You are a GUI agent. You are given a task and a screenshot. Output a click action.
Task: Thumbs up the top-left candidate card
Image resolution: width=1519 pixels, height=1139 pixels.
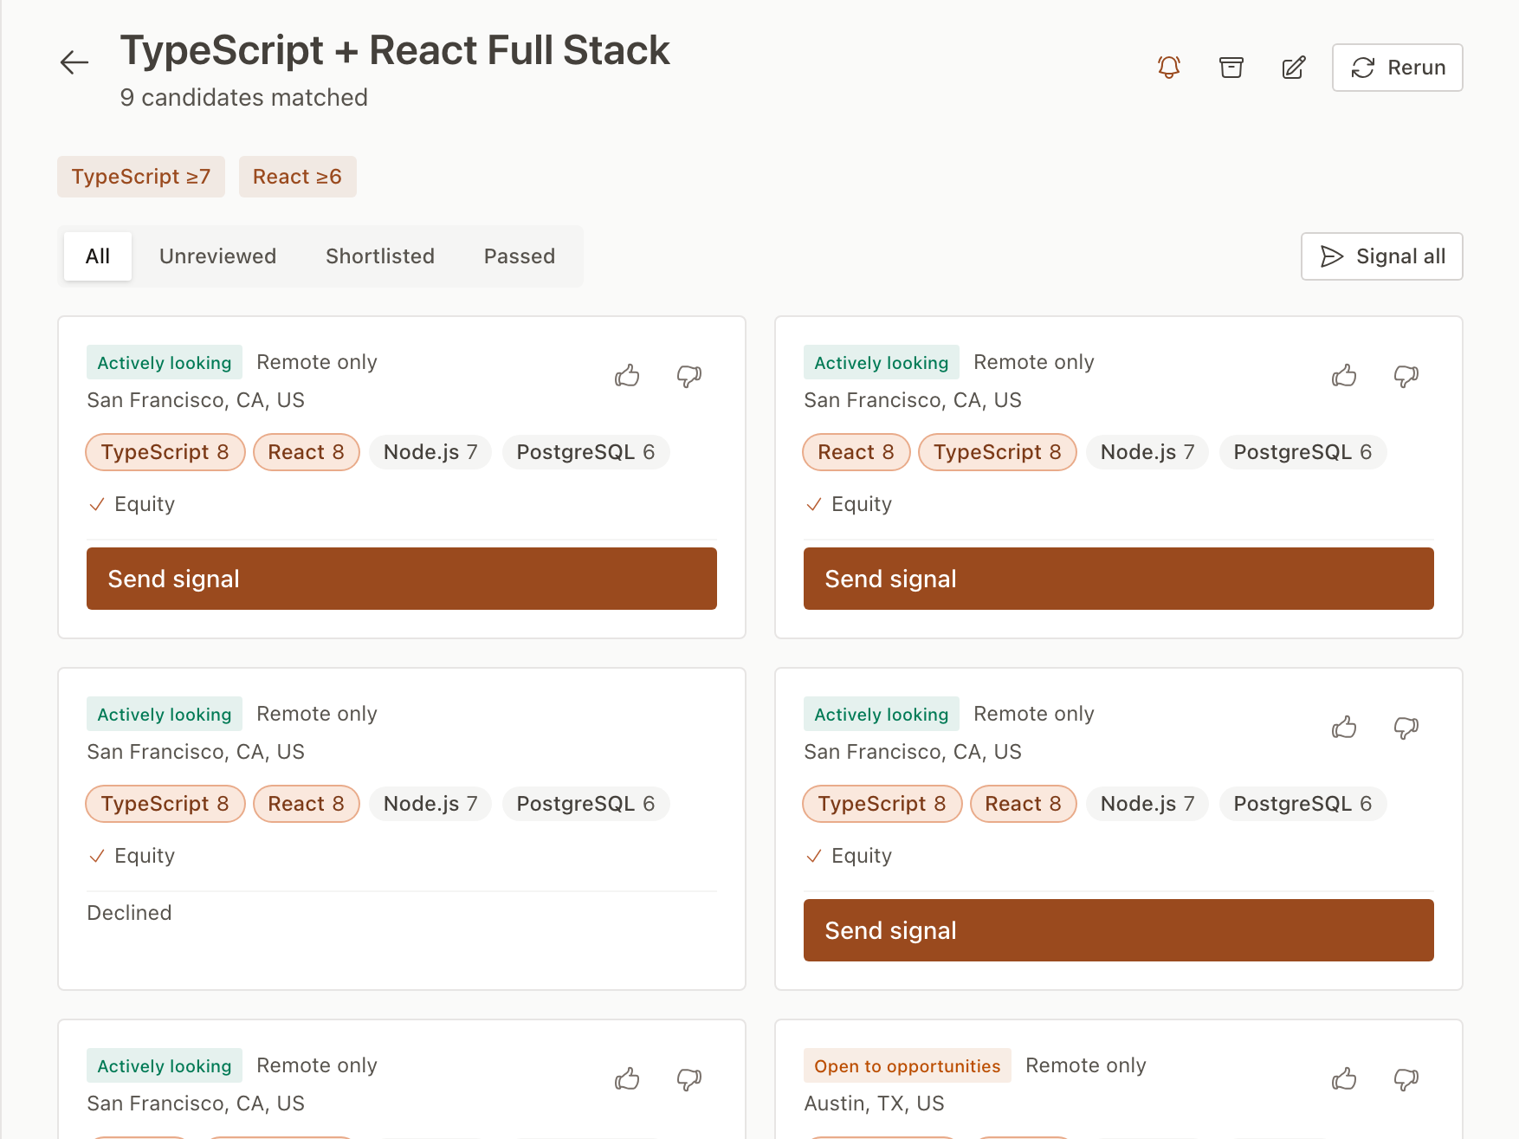click(627, 376)
